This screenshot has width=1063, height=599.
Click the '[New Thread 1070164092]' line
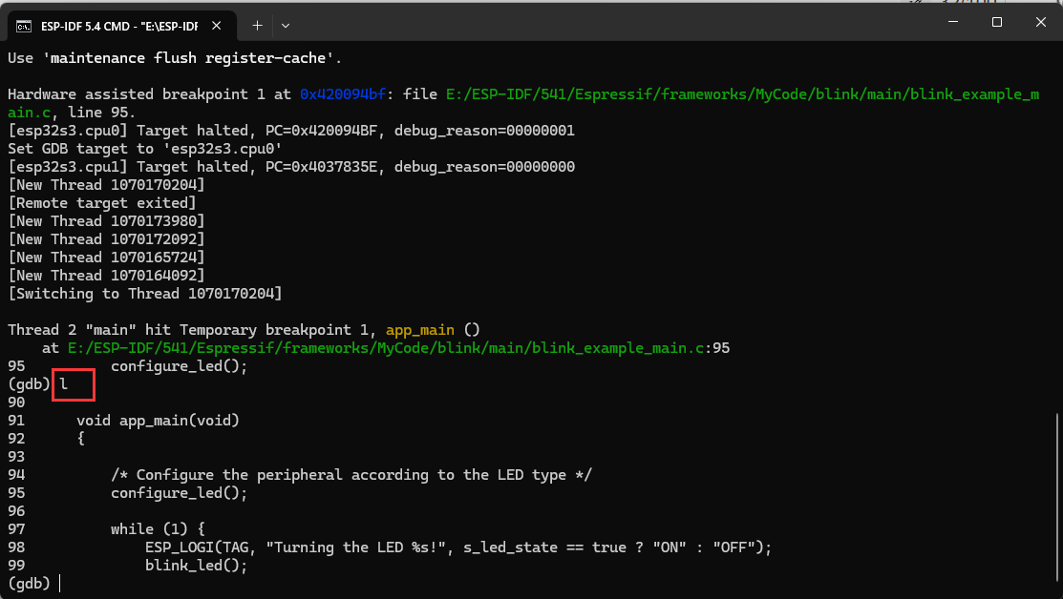tap(106, 275)
